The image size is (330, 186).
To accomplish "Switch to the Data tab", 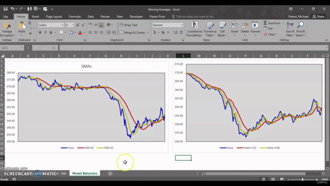I will [91, 17].
